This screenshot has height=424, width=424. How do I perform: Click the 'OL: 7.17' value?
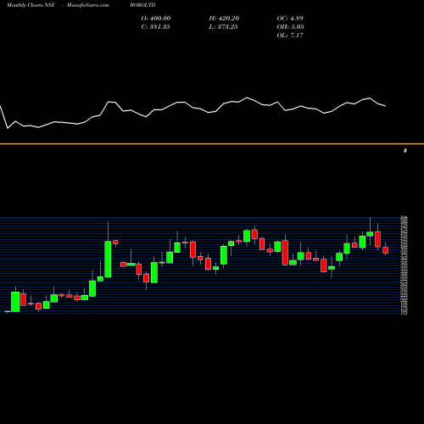click(290, 36)
